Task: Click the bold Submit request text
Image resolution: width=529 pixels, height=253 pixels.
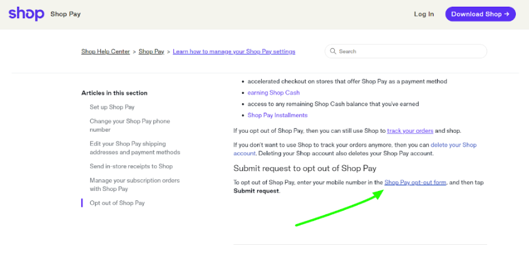Action: click(x=257, y=191)
